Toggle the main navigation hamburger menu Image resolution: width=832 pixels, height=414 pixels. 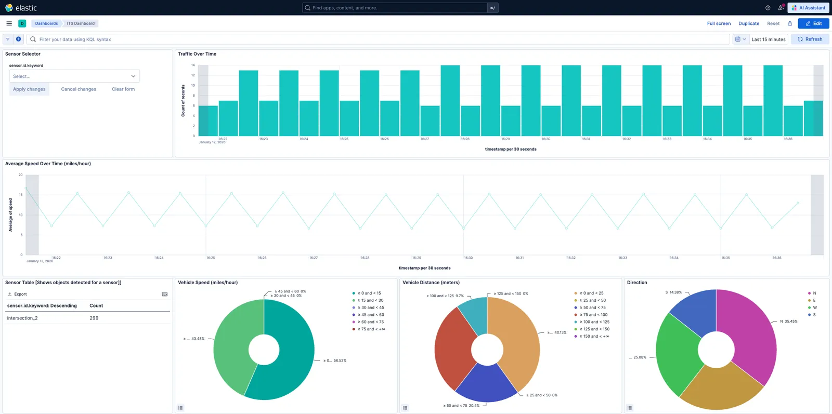coord(9,23)
